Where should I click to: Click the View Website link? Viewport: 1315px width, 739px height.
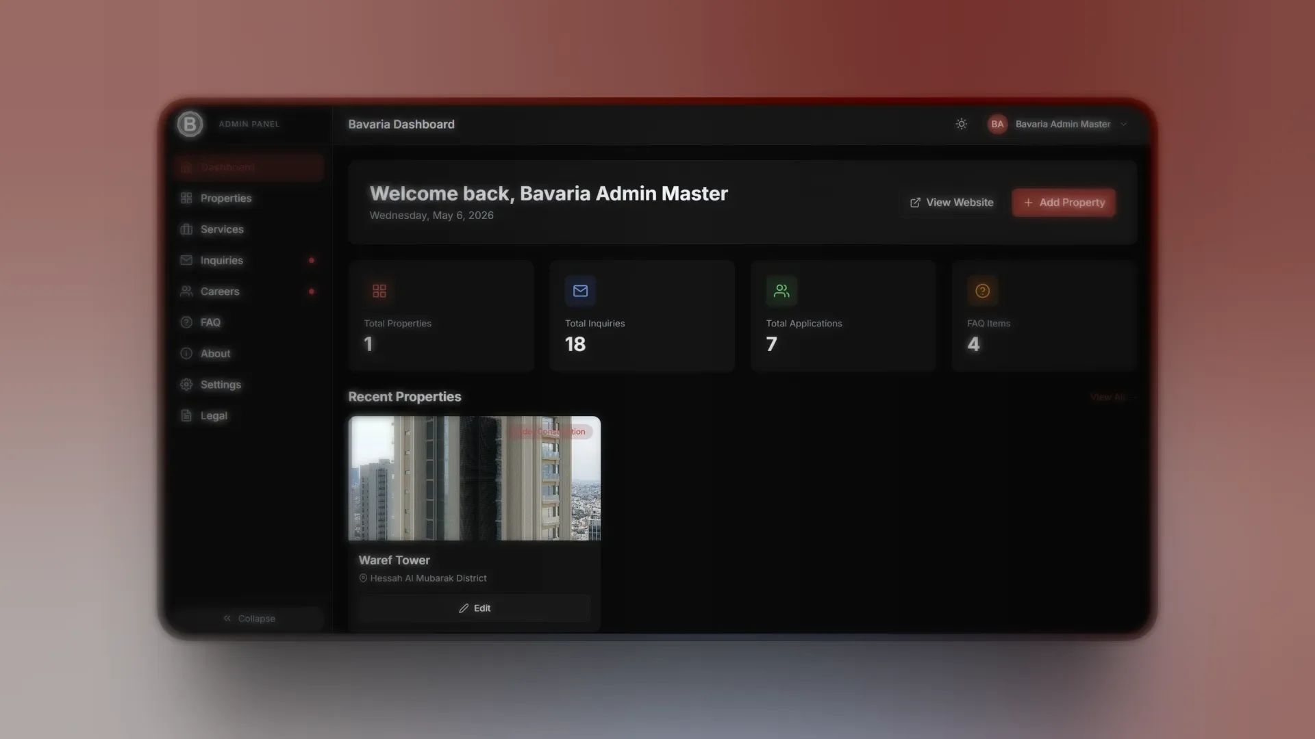[x=951, y=203]
